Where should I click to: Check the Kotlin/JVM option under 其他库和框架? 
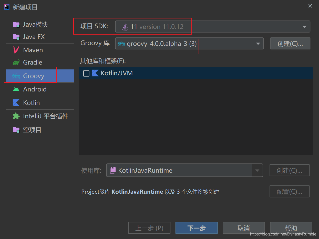pyautogui.click(x=86, y=73)
